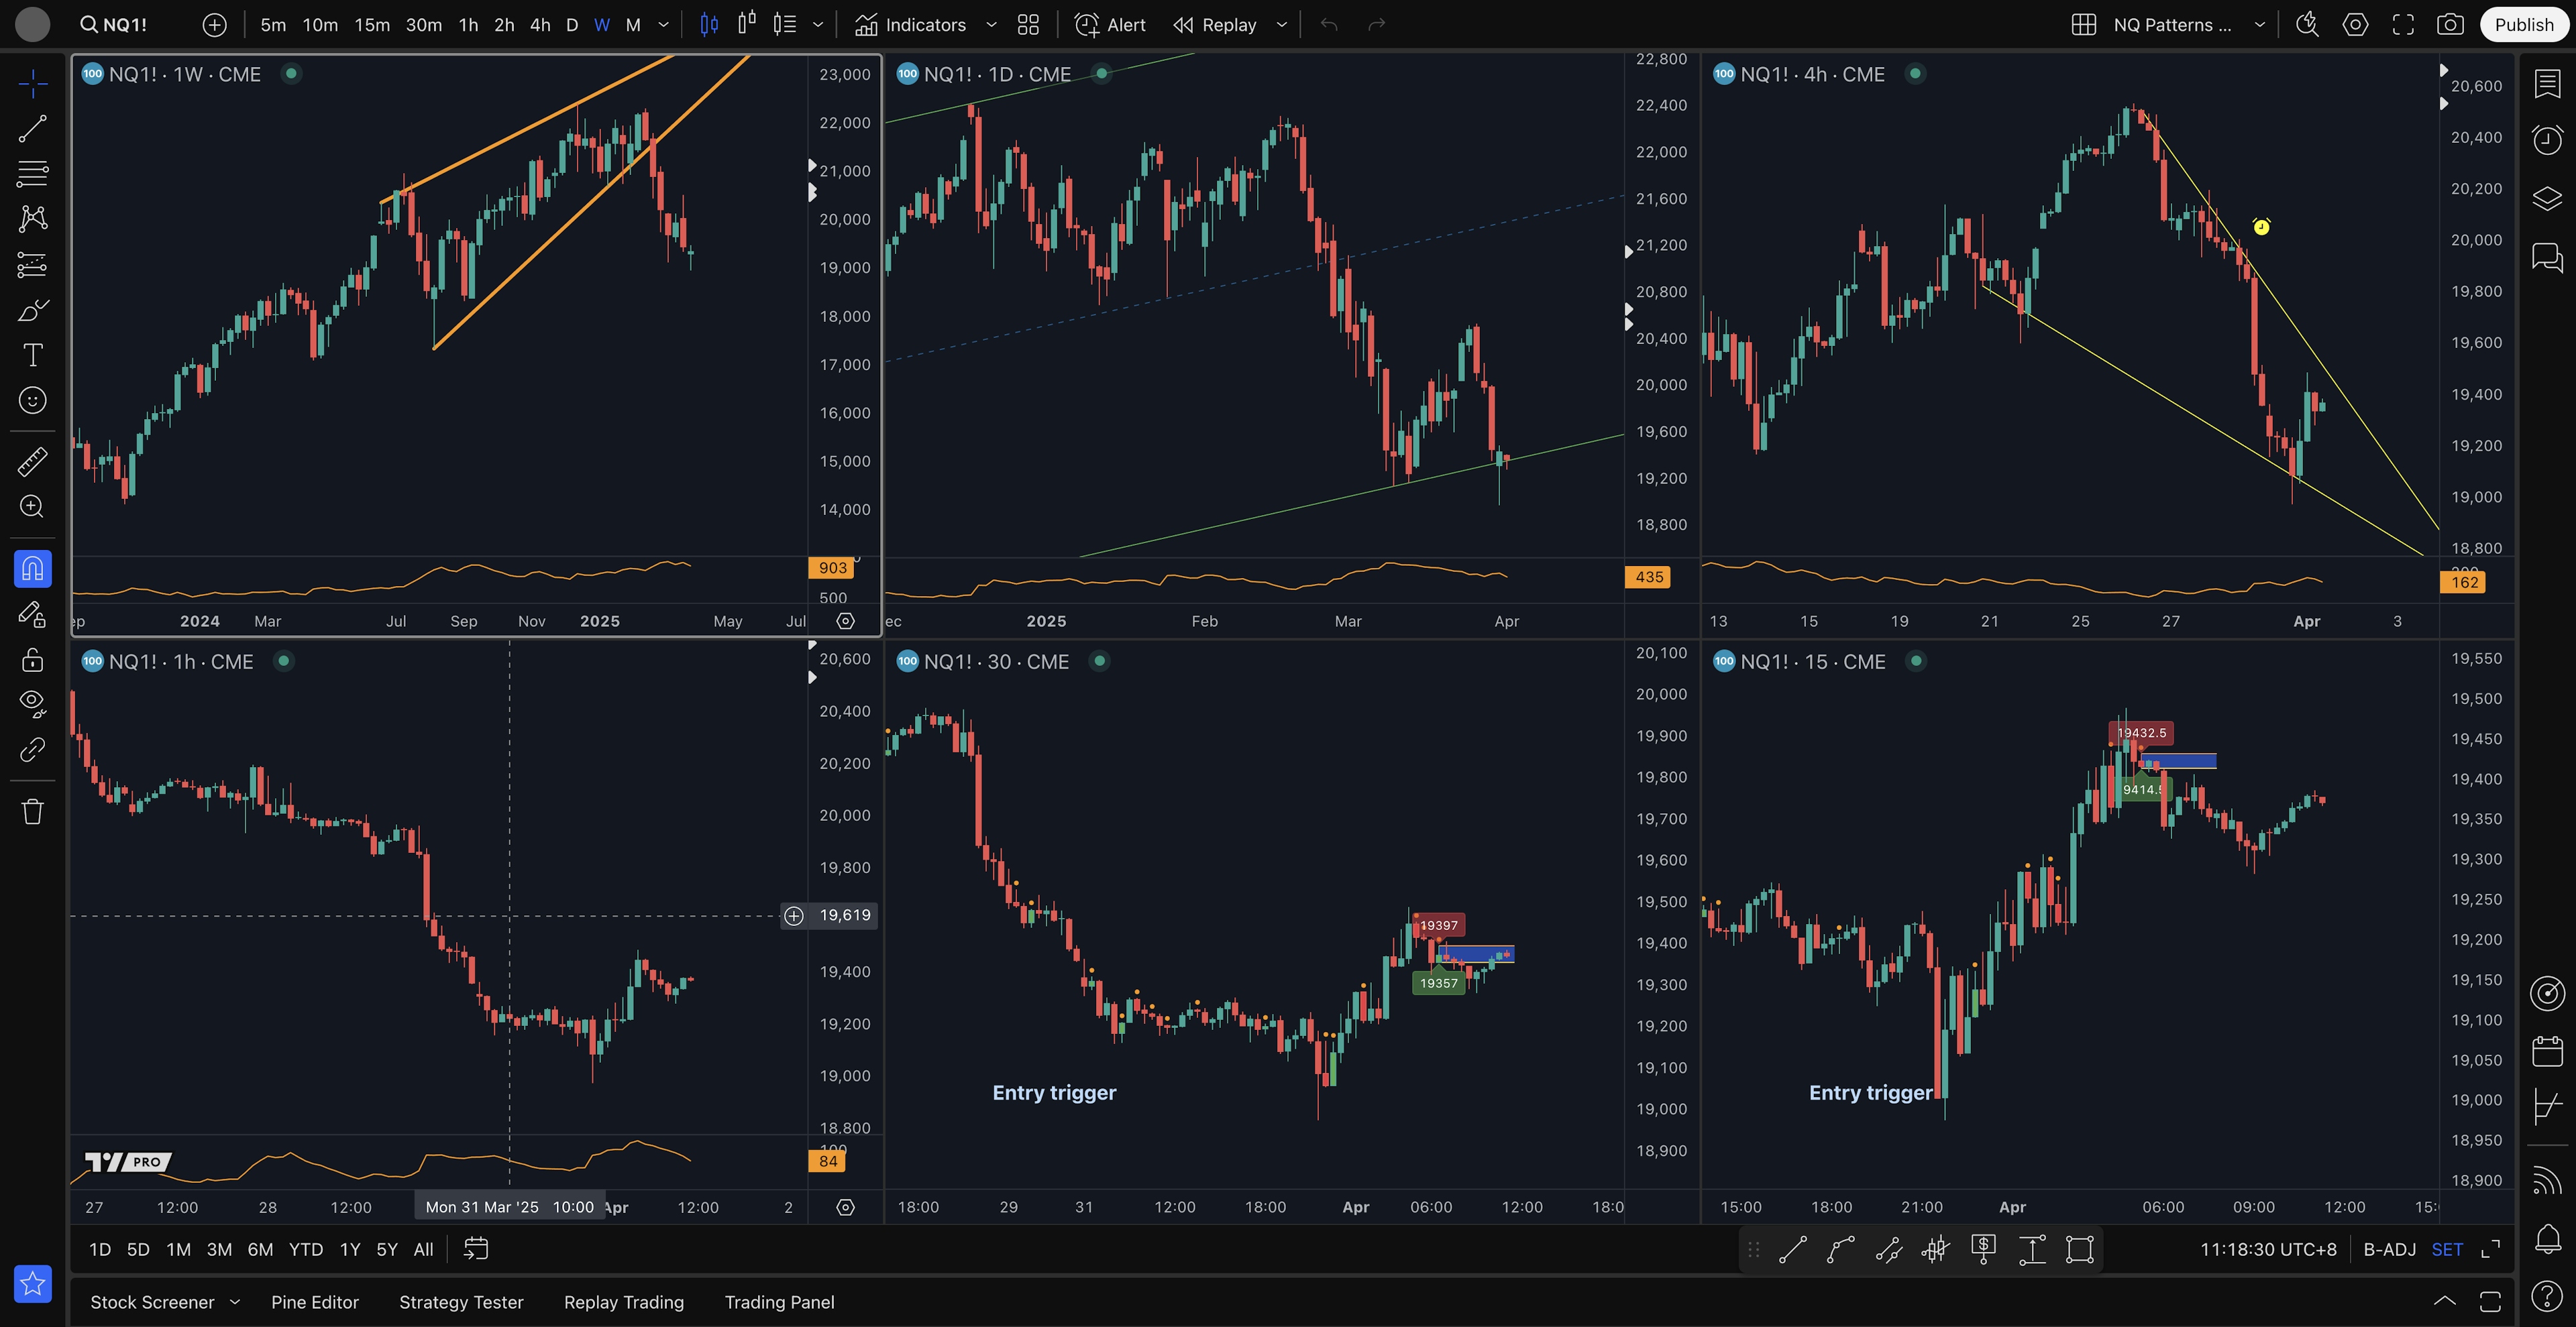Open the Pine Editor tab

(x=314, y=1302)
